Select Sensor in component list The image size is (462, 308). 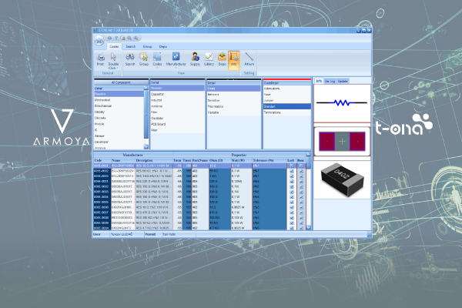pos(119,136)
